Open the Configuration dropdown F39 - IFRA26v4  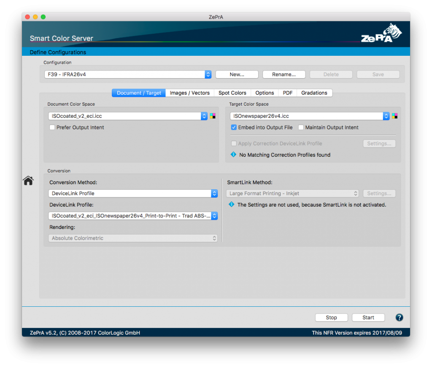(128, 74)
